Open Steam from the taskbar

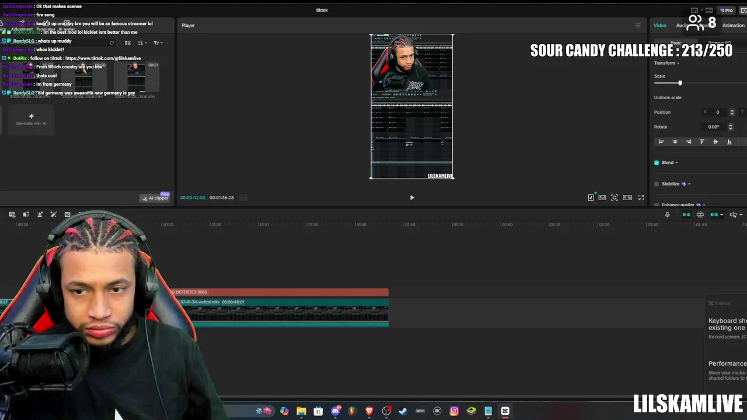[x=403, y=411]
